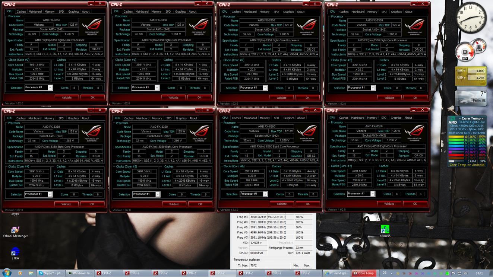Open Memory tab in Core #2 window
Viewport: 493px width, 277px height.
pos(264,12)
